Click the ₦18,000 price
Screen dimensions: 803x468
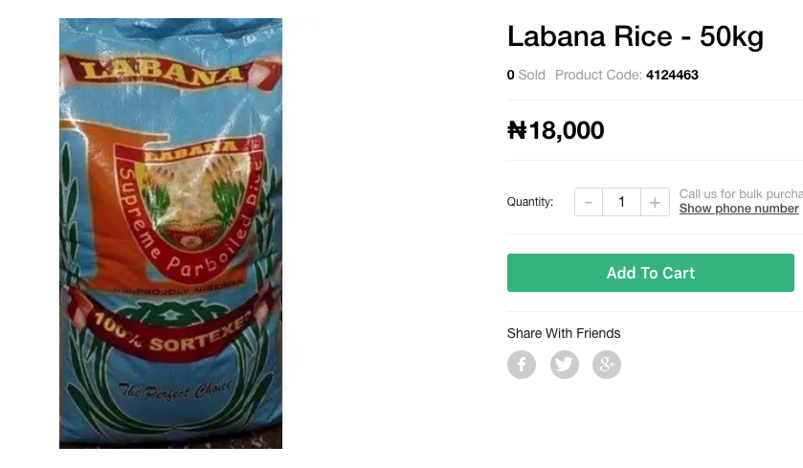point(555,130)
